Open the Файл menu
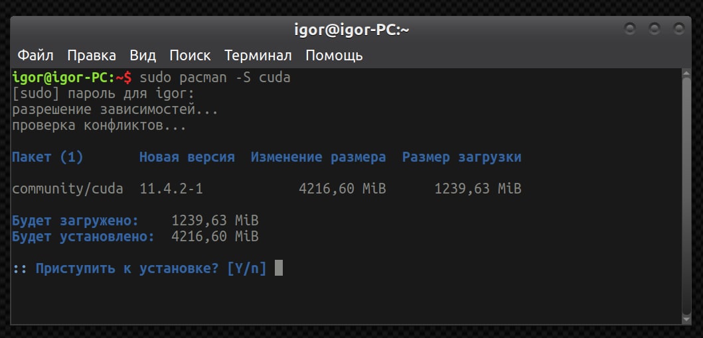Screen dimensions: 703x338 tap(35, 55)
